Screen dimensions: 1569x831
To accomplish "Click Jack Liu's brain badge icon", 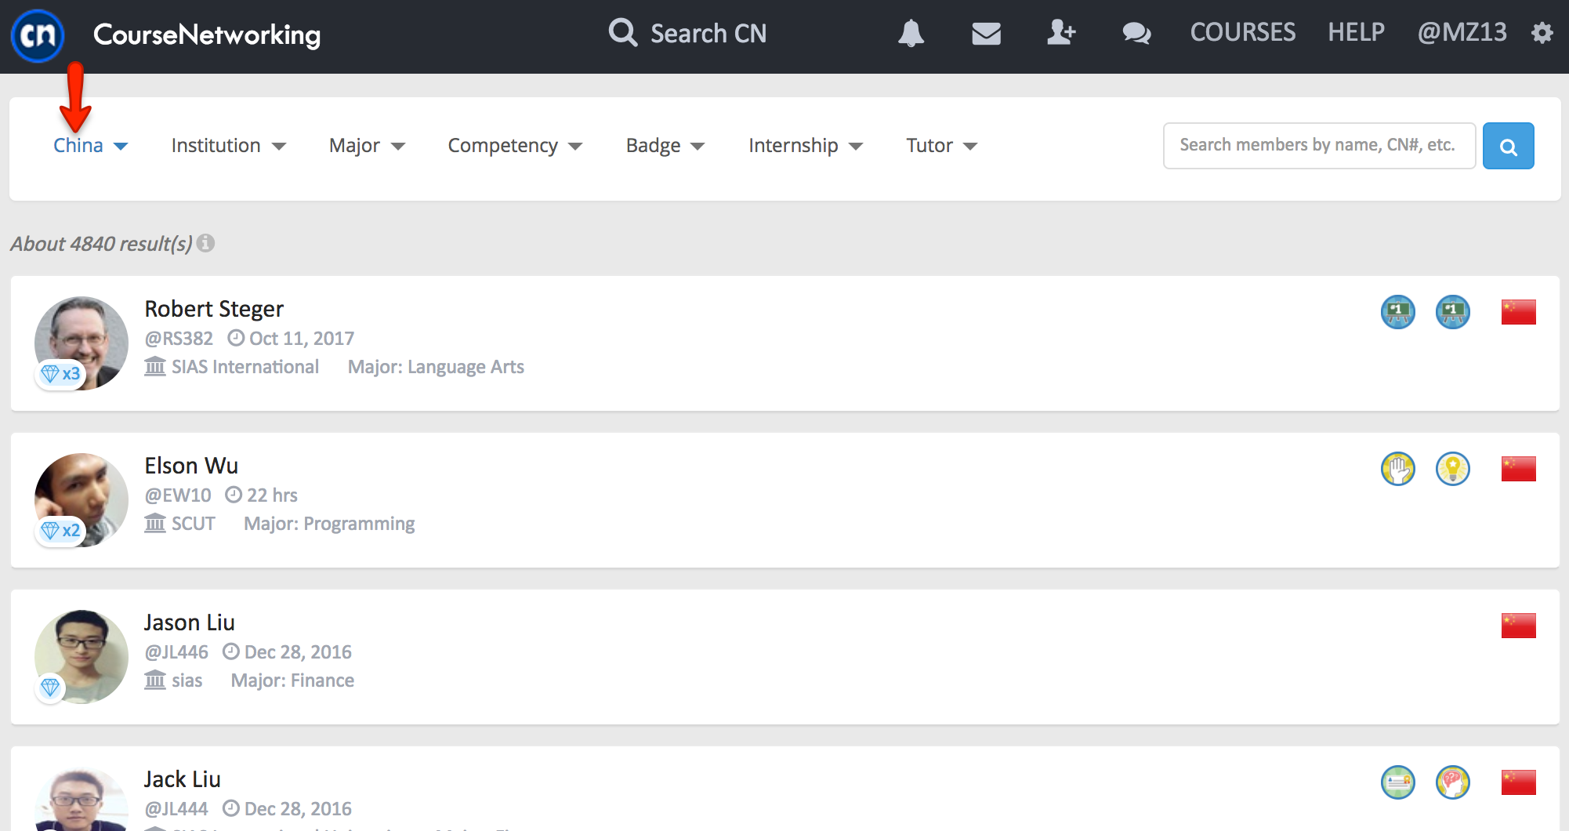I will coord(1453,782).
